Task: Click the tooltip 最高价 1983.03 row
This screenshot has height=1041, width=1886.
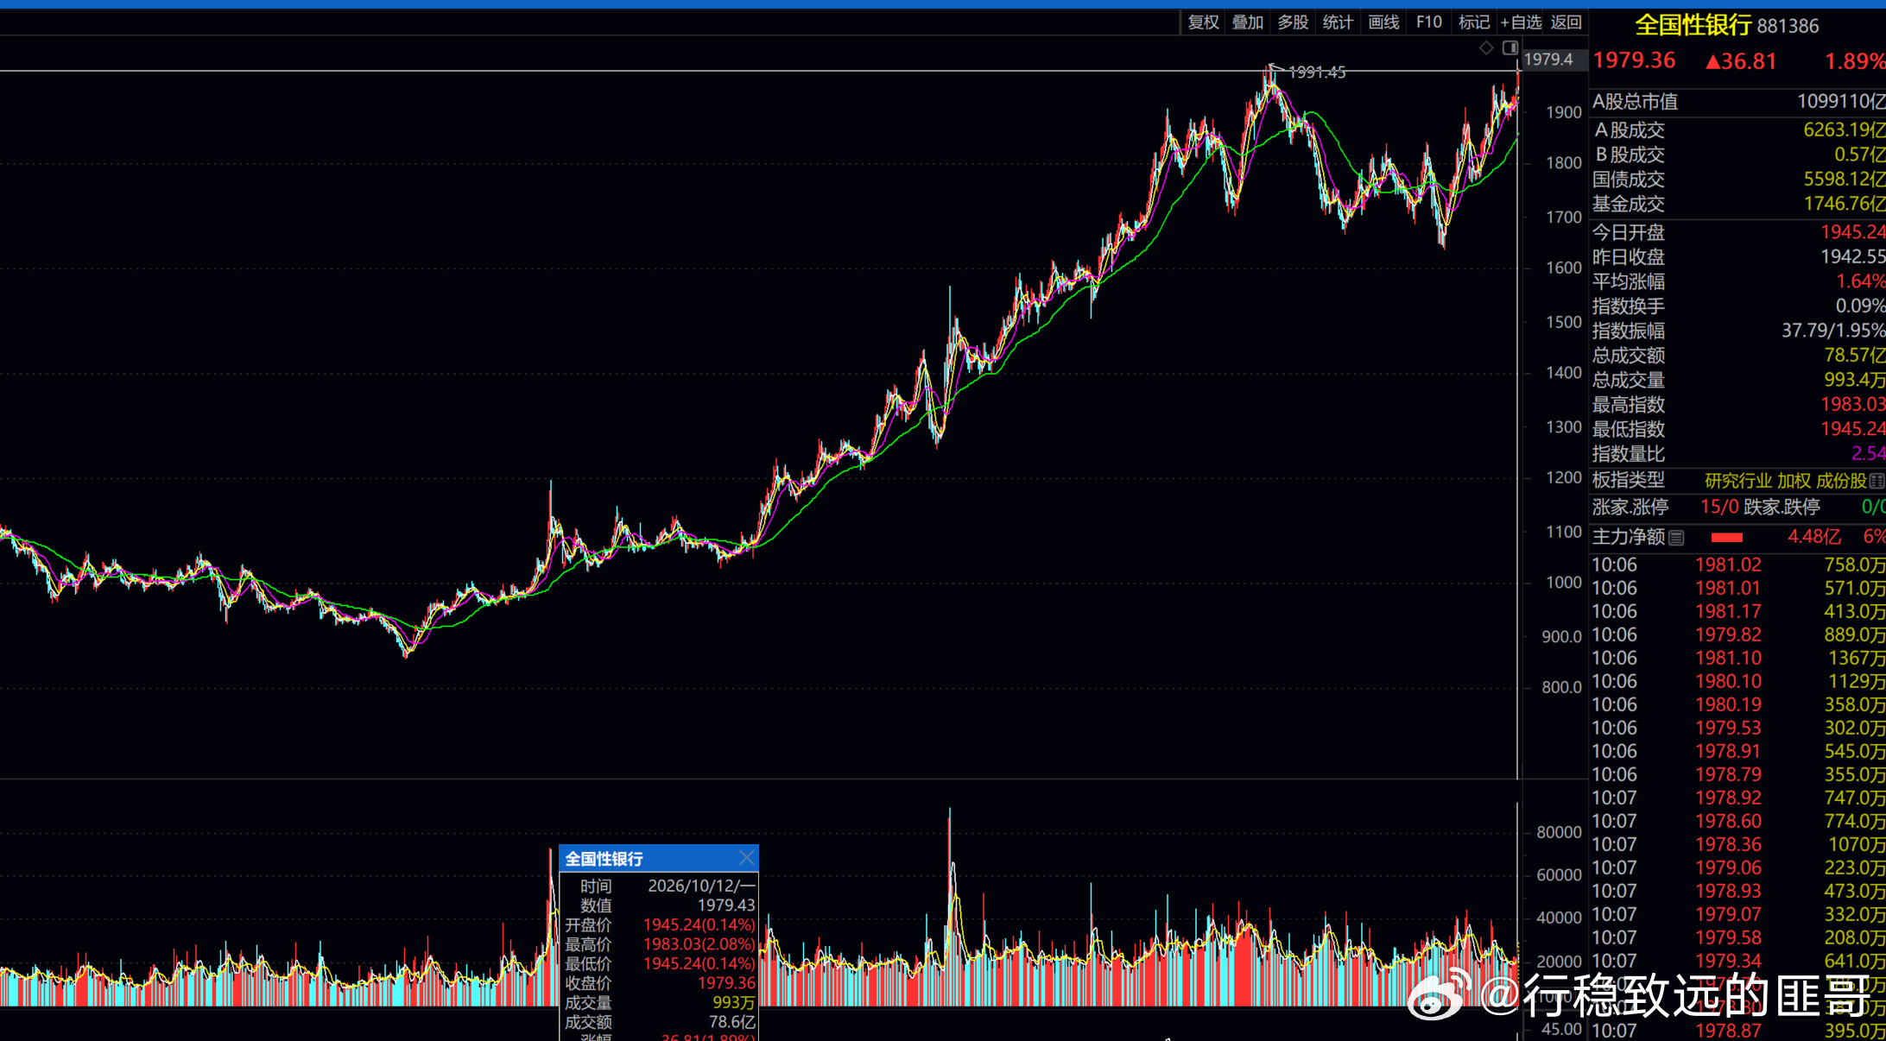Action: 659,944
